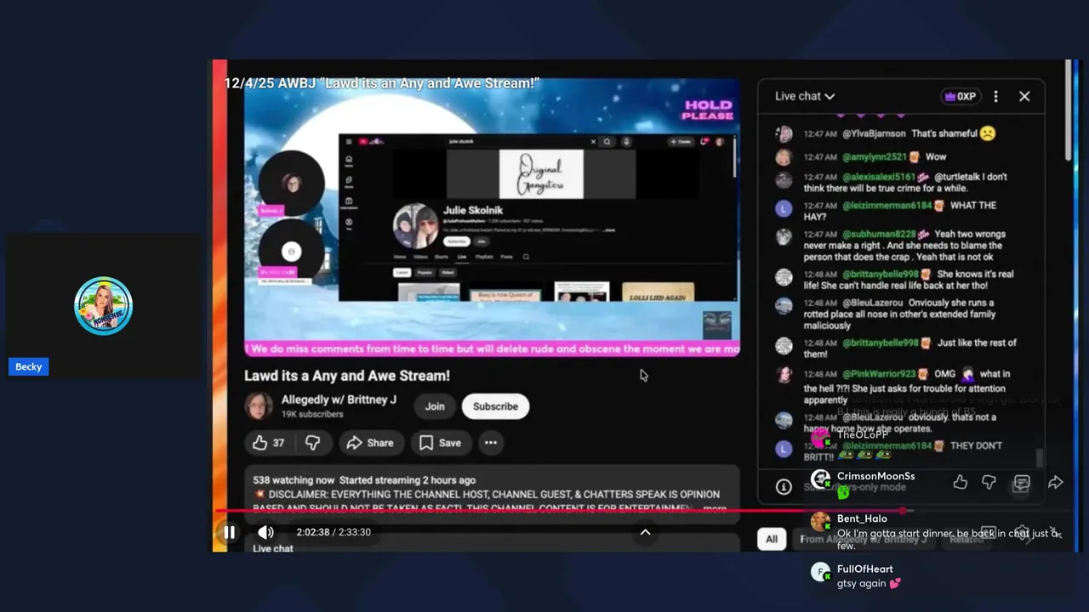Viewport: 1089px width, 612px height.
Task: Like the video showing 37 likes
Action: [x=268, y=443]
